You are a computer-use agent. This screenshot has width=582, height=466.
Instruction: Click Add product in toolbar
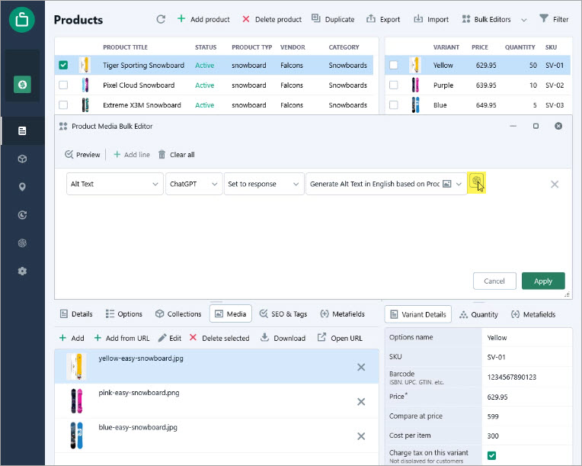(203, 19)
